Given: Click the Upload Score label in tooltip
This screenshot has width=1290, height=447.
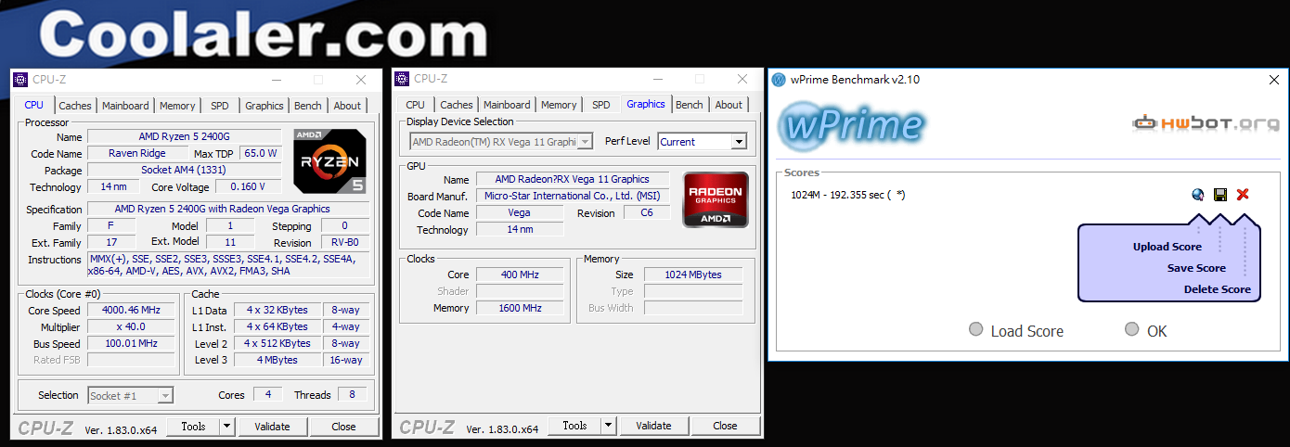Looking at the screenshot, I should point(1167,247).
